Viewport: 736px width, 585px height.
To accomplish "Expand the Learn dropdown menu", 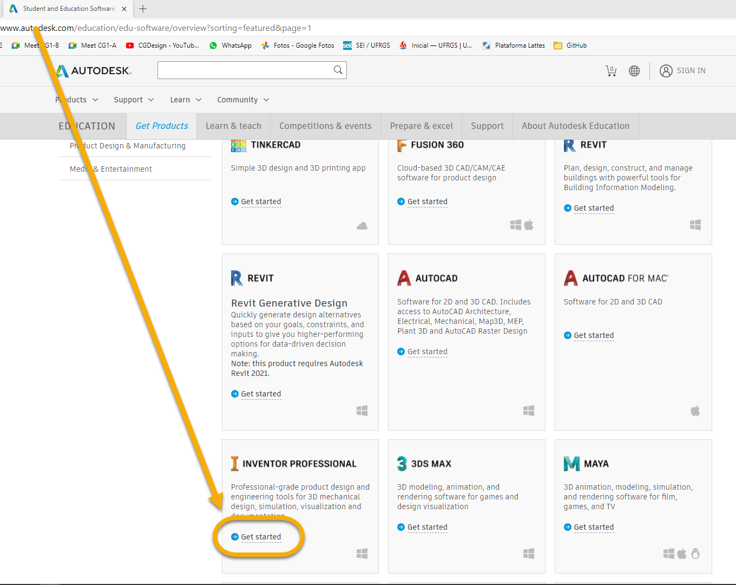I will pyautogui.click(x=186, y=100).
